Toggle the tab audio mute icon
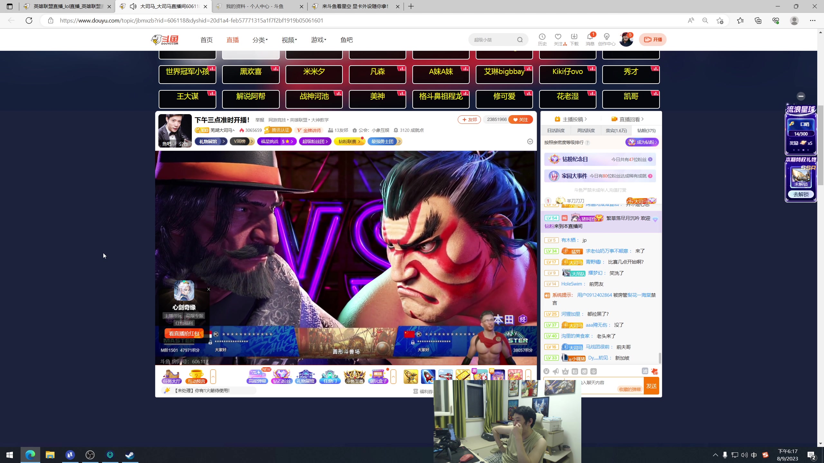 pyautogui.click(x=133, y=6)
